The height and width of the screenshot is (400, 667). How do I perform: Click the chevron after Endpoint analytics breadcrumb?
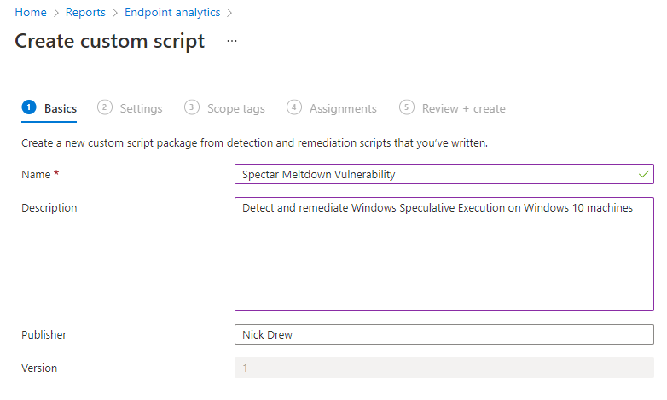tap(229, 13)
